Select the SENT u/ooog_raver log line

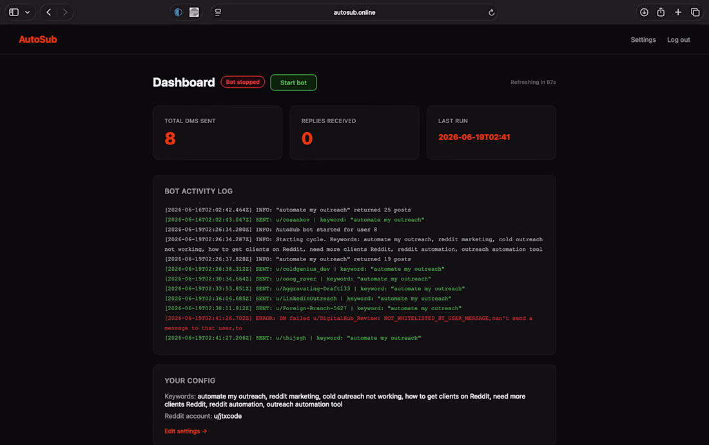pos(298,279)
